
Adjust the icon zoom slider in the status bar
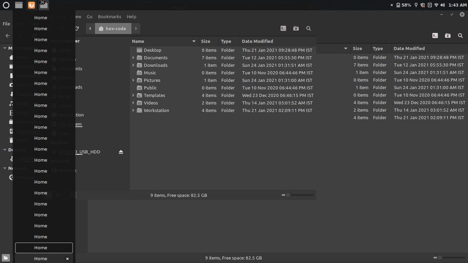point(288,195)
